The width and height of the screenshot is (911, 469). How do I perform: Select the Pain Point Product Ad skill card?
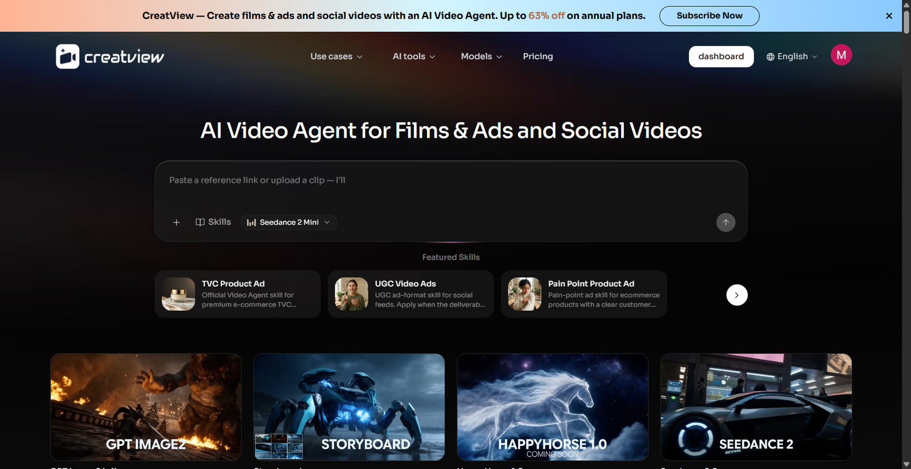(x=584, y=294)
